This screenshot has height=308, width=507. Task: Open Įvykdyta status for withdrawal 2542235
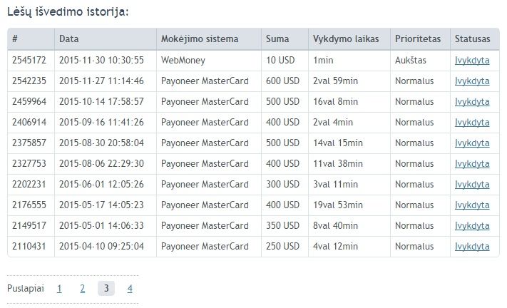pyautogui.click(x=472, y=81)
